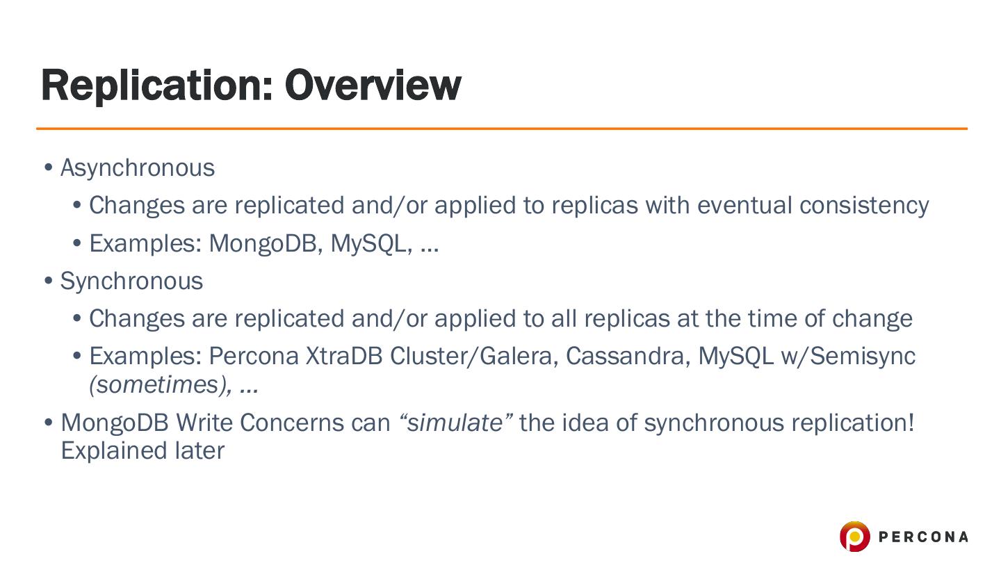Viewport: 1001px width, 563px height.
Task: Select the Asynchronous bullet heading
Action: click(138, 168)
